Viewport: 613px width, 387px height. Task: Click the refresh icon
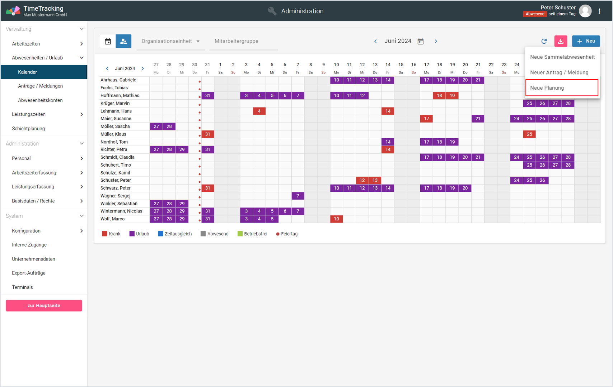[x=544, y=41]
